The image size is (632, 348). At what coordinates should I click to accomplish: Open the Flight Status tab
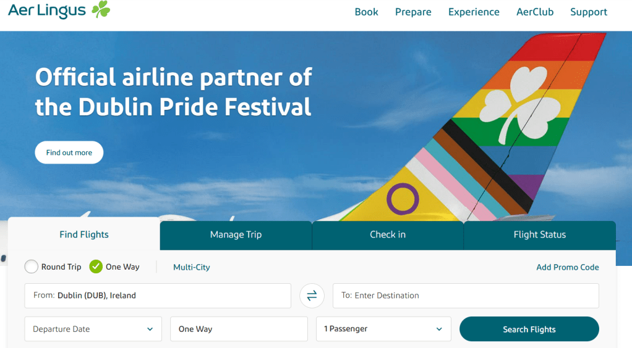pyautogui.click(x=539, y=234)
